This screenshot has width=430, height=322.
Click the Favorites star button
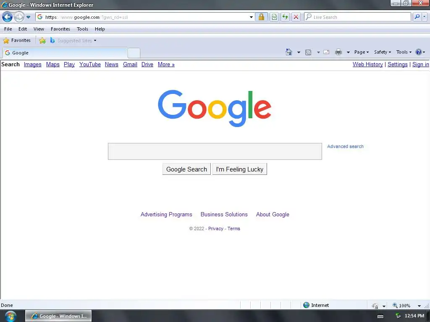[17, 41]
